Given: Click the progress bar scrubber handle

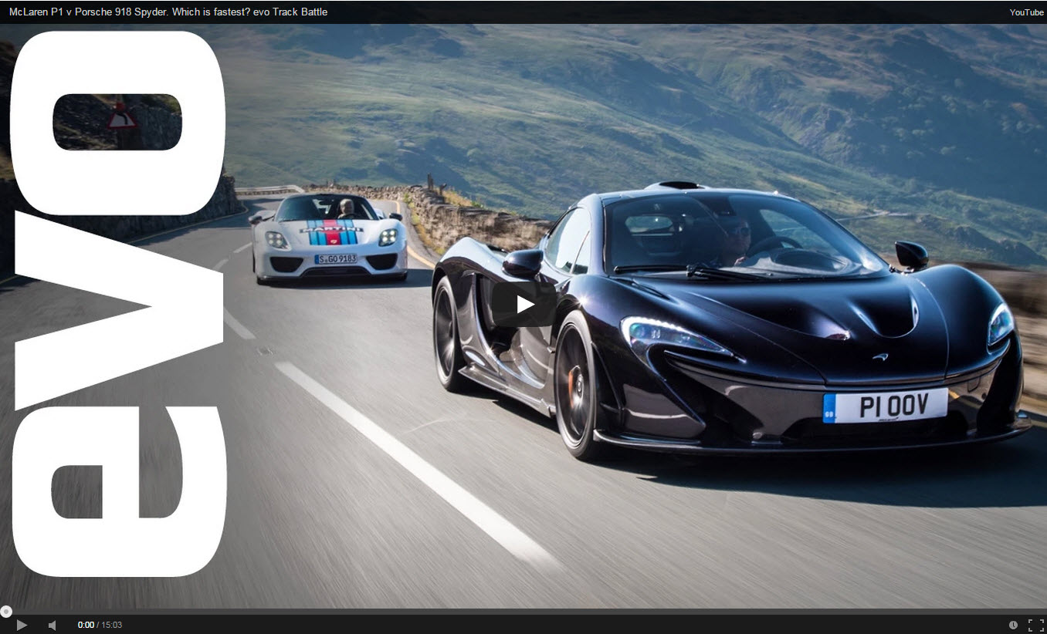Looking at the screenshot, I should [x=6, y=612].
